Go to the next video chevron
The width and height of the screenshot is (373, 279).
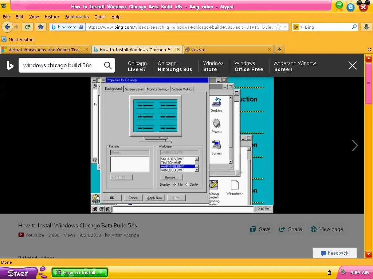tap(355, 145)
